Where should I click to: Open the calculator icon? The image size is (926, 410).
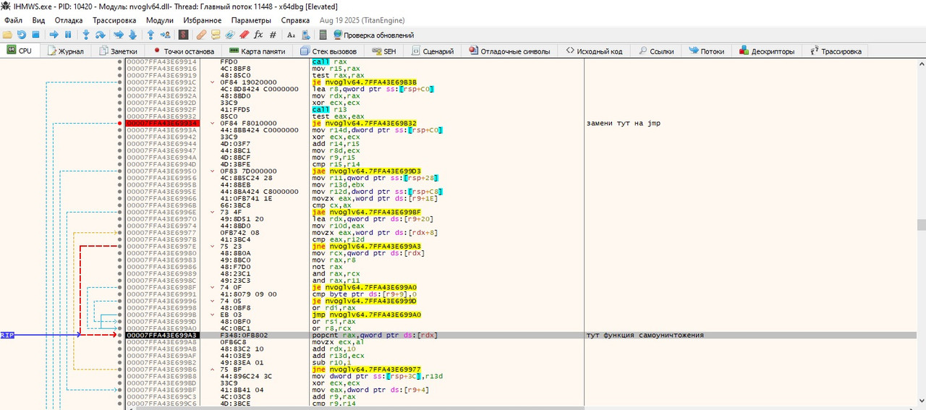click(x=323, y=35)
